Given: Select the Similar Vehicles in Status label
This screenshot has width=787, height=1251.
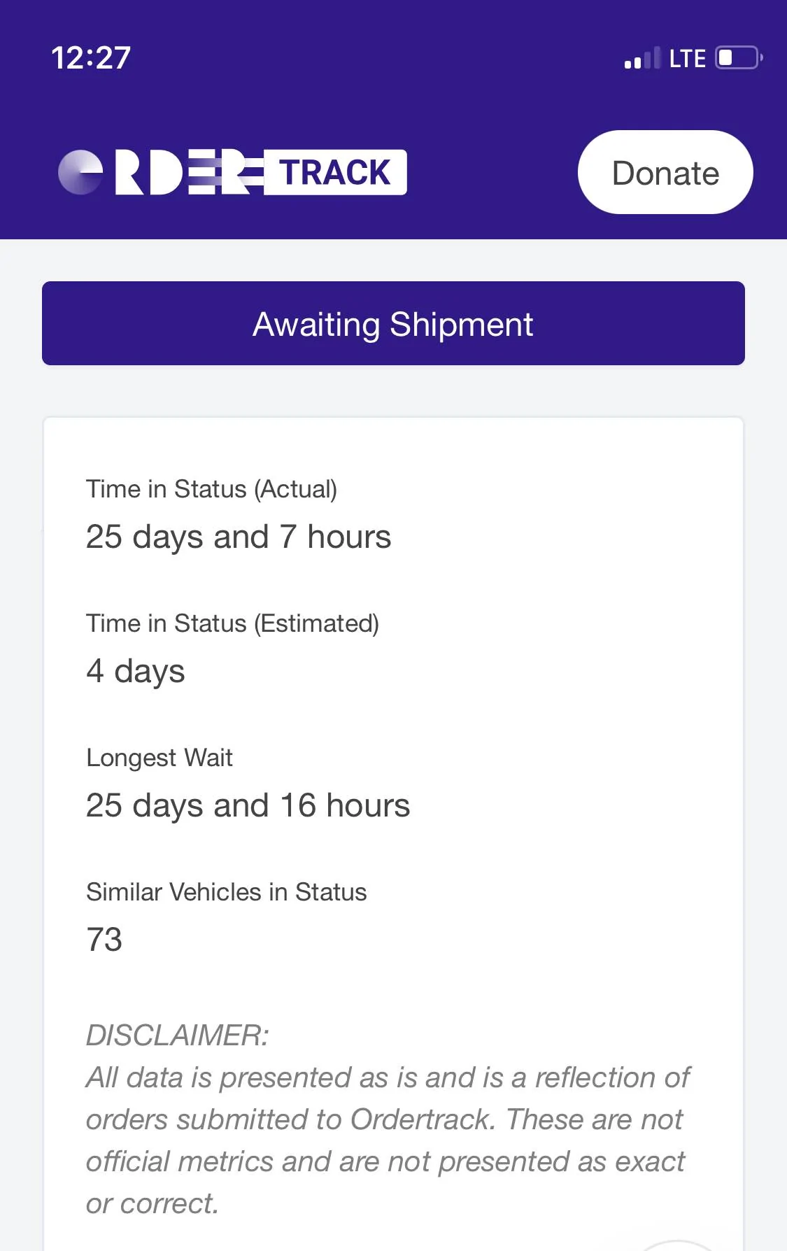Looking at the screenshot, I should click(x=226, y=892).
